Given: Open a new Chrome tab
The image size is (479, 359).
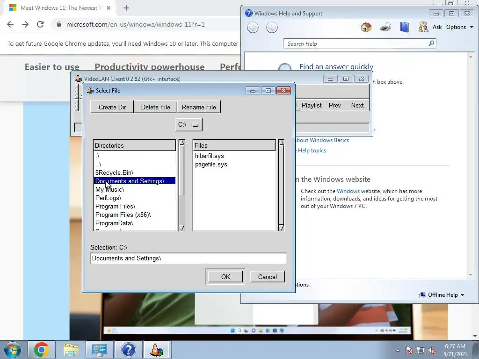Looking at the screenshot, I should point(126,8).
